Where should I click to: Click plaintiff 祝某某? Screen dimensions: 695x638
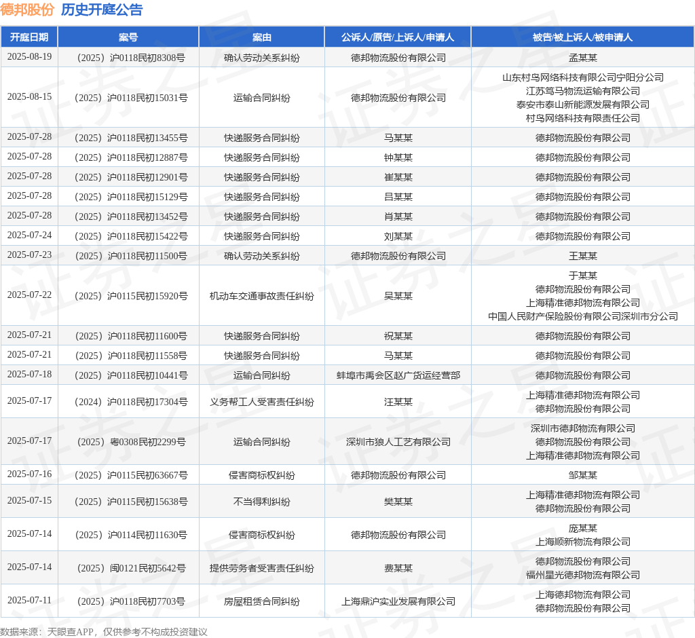pyautogui.click(x=398, y=336)
